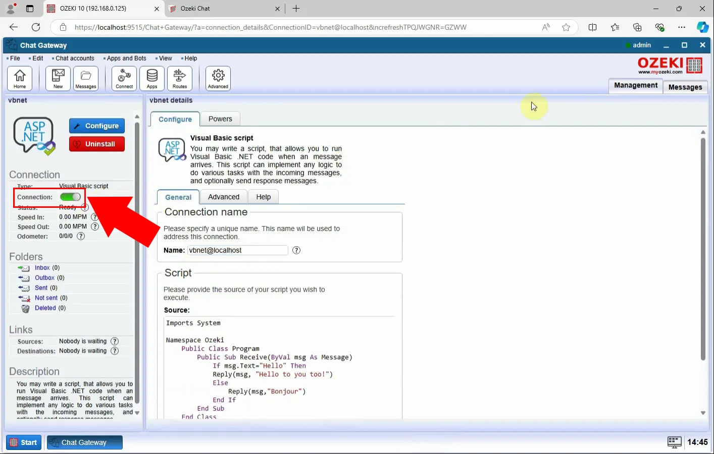714x454 pixels.
Task: Open the Outbox folder link
Action: click(x=44, y=278)
